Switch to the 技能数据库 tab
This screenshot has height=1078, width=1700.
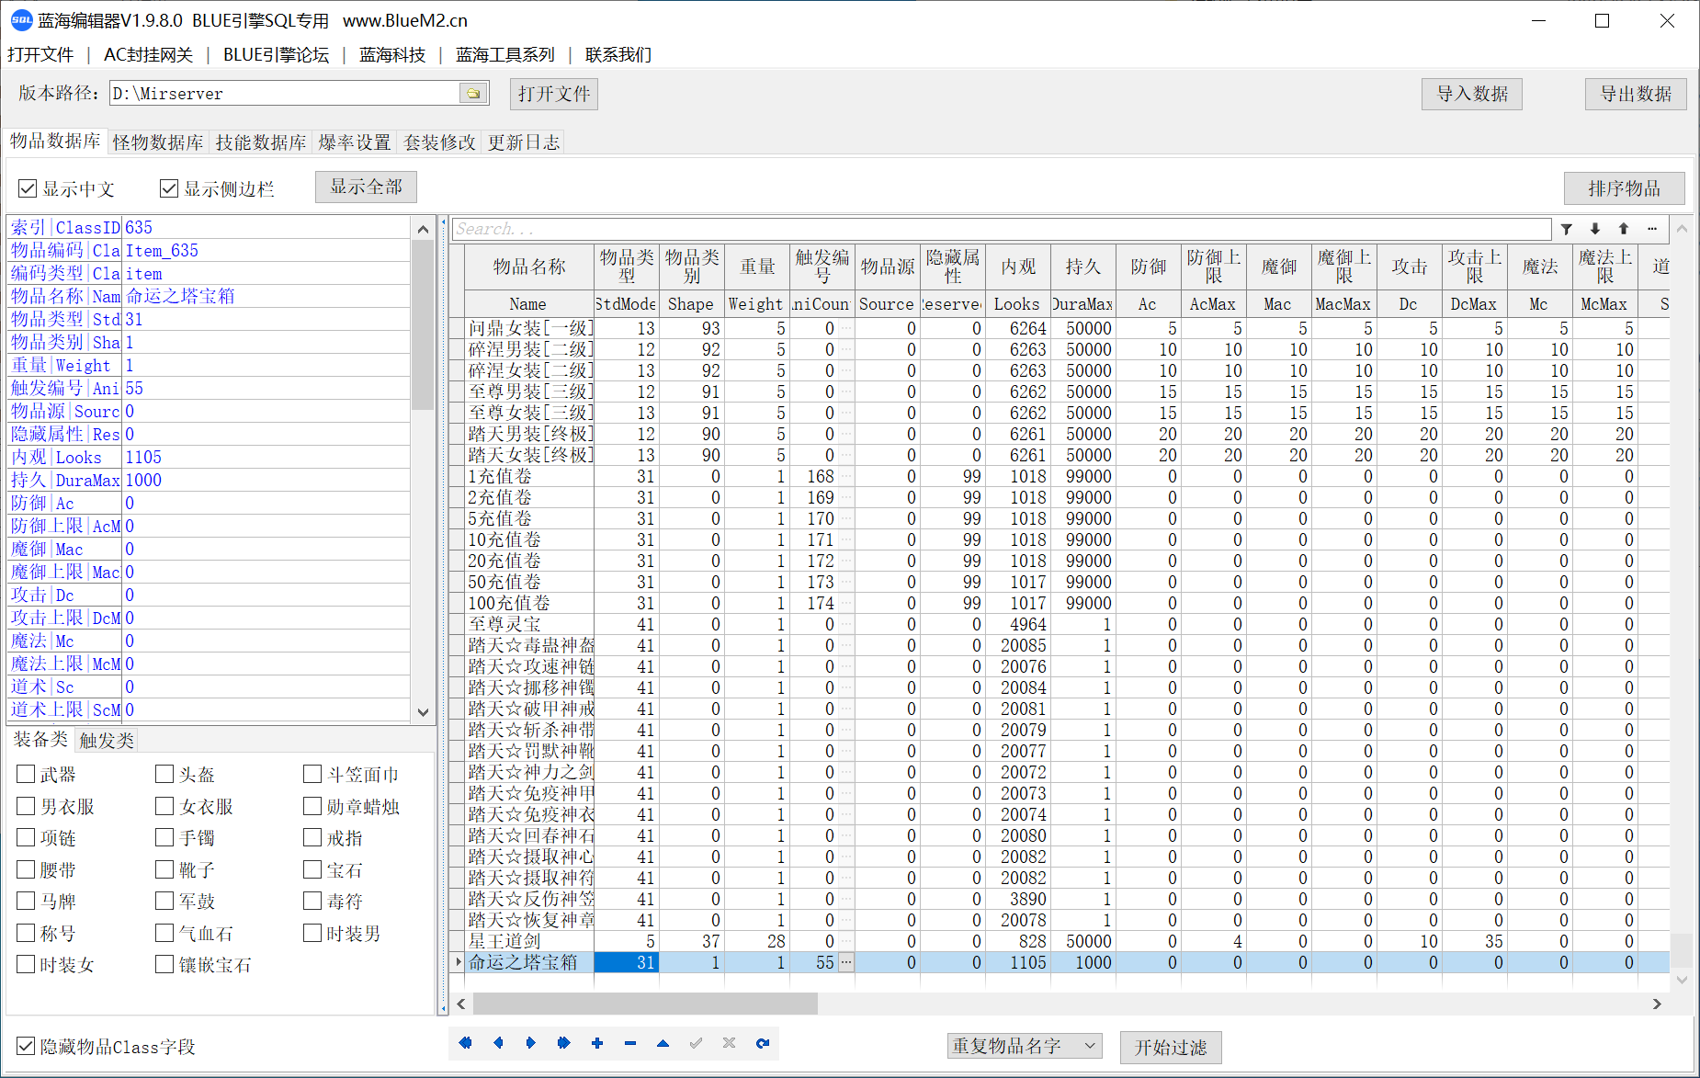(261, 142)
